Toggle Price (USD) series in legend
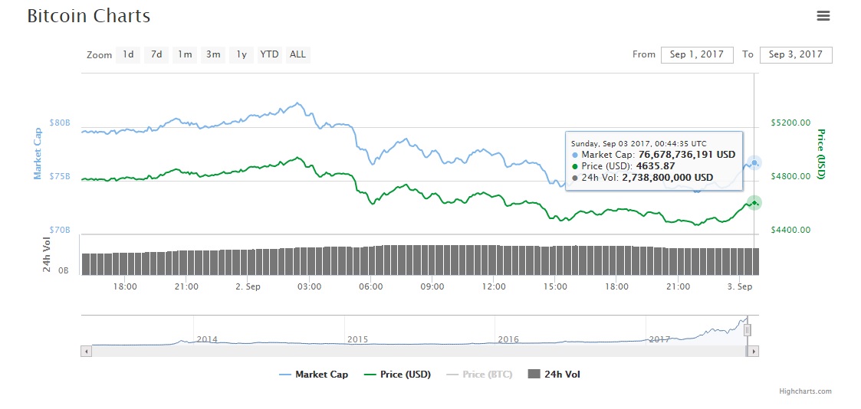The image size is (861, 409). click(397, 375)
